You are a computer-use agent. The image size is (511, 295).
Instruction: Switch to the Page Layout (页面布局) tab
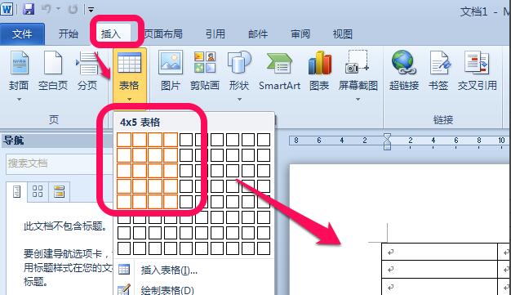tap(163, 34)
